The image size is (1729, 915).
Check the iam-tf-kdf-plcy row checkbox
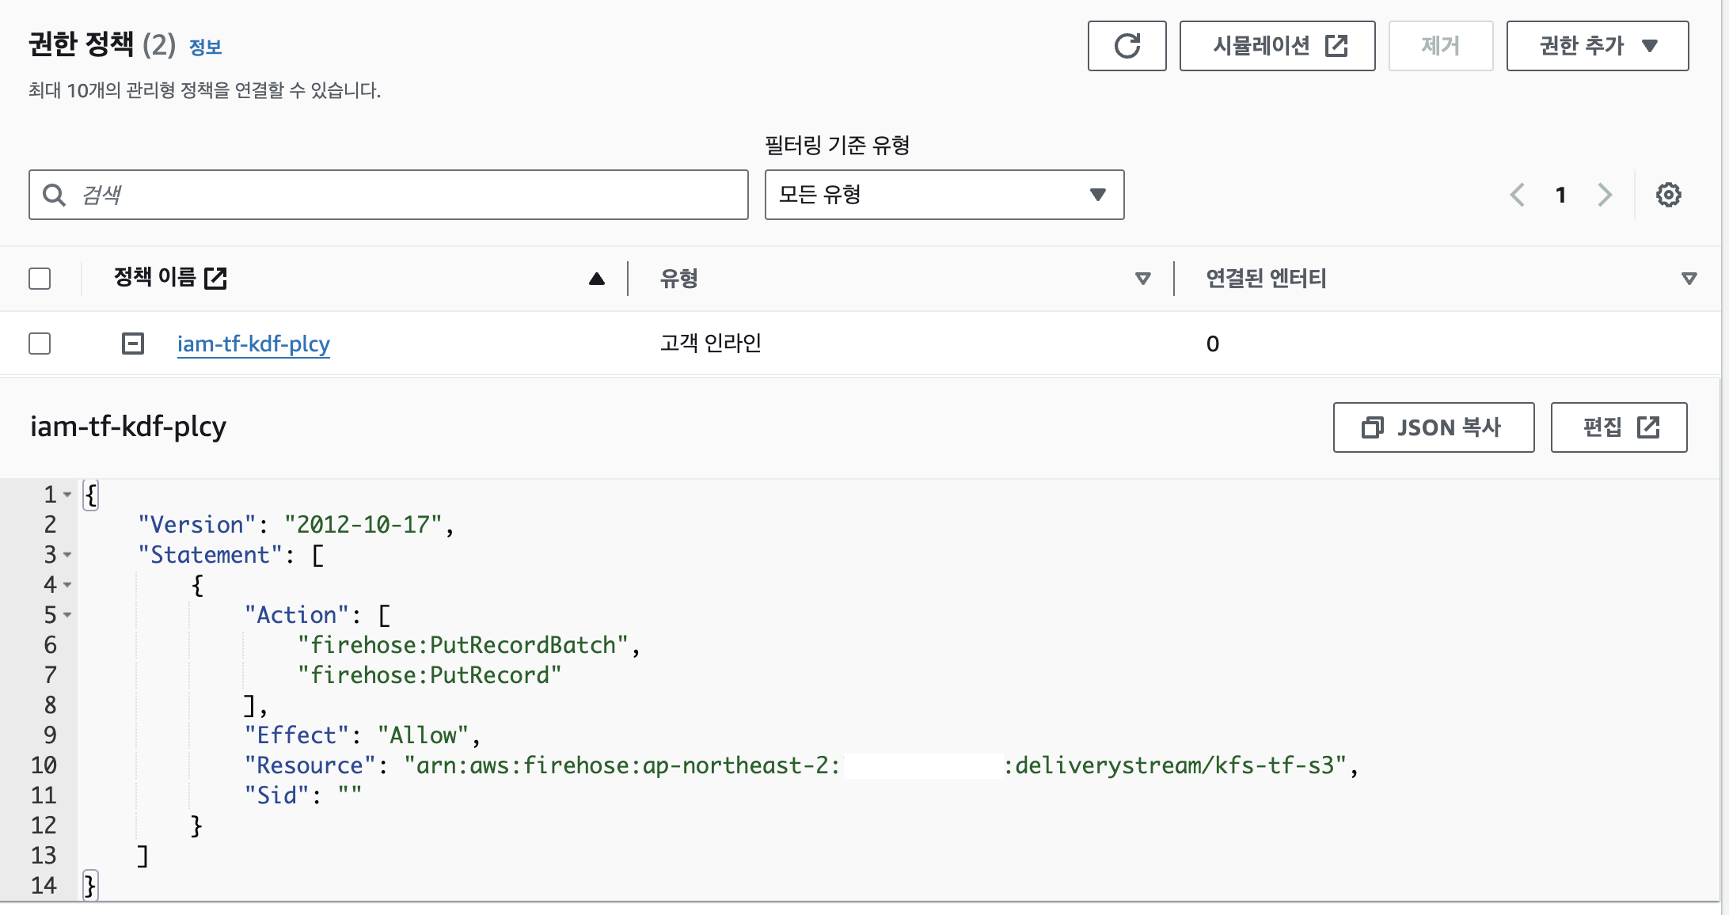coord(40,344)
